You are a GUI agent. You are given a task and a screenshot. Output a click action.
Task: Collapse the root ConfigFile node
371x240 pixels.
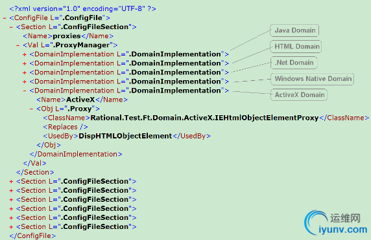click(5, 18)
